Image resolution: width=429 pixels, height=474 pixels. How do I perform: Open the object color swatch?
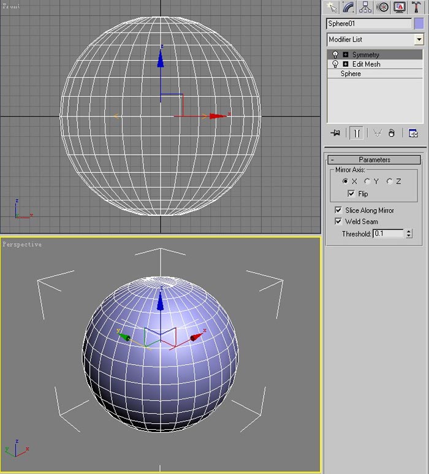tap(419, 23)
